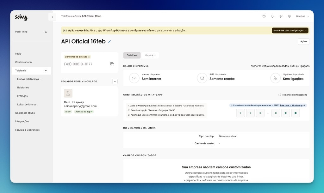Open the help question mark icon
Viewport: 324px width, 193px height.
click(264, 16)
